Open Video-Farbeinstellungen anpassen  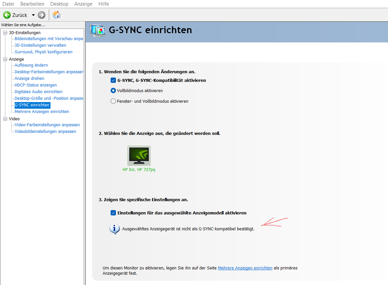click(47, 125)
